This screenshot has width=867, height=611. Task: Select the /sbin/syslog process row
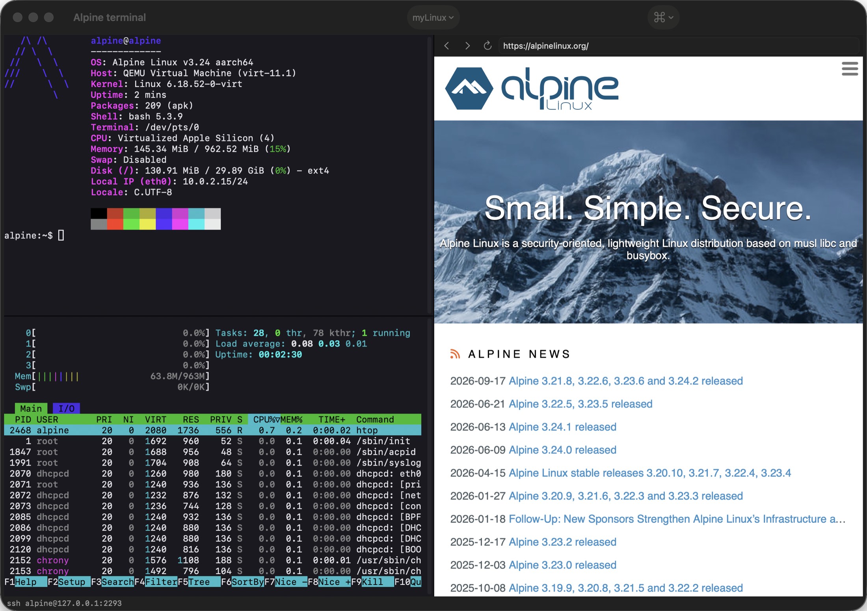pos(213,463)
